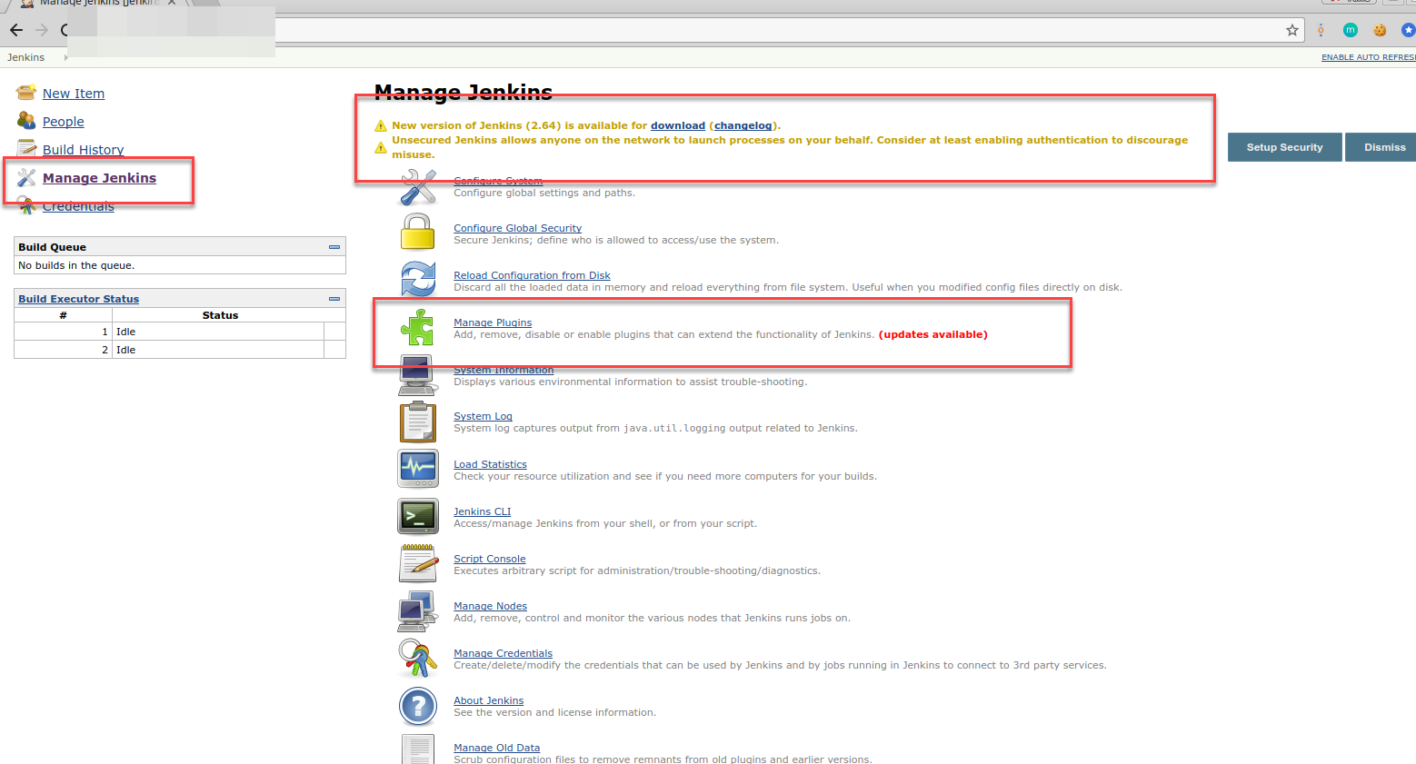Image resolution: width=1416 pixels, height=764 pixels.
Task: Click the Load Statistics monitor icon
Action: tap(418, 469)
